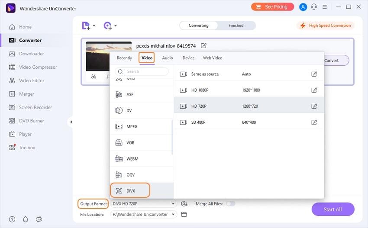Switch to the Web Video tab
This screenshot has height=228, width=368.
[213, 58]
